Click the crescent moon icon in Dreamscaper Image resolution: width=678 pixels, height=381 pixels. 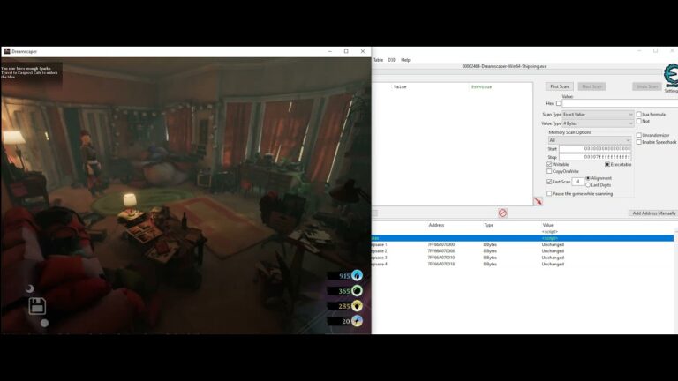coord(30,288)
